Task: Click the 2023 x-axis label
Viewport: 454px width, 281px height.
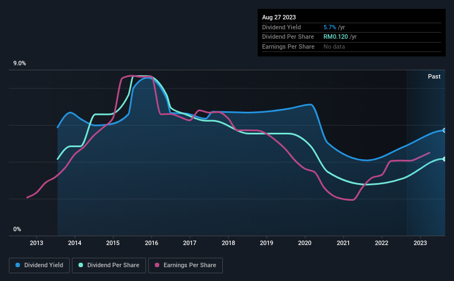Action: tap(420, 243)
